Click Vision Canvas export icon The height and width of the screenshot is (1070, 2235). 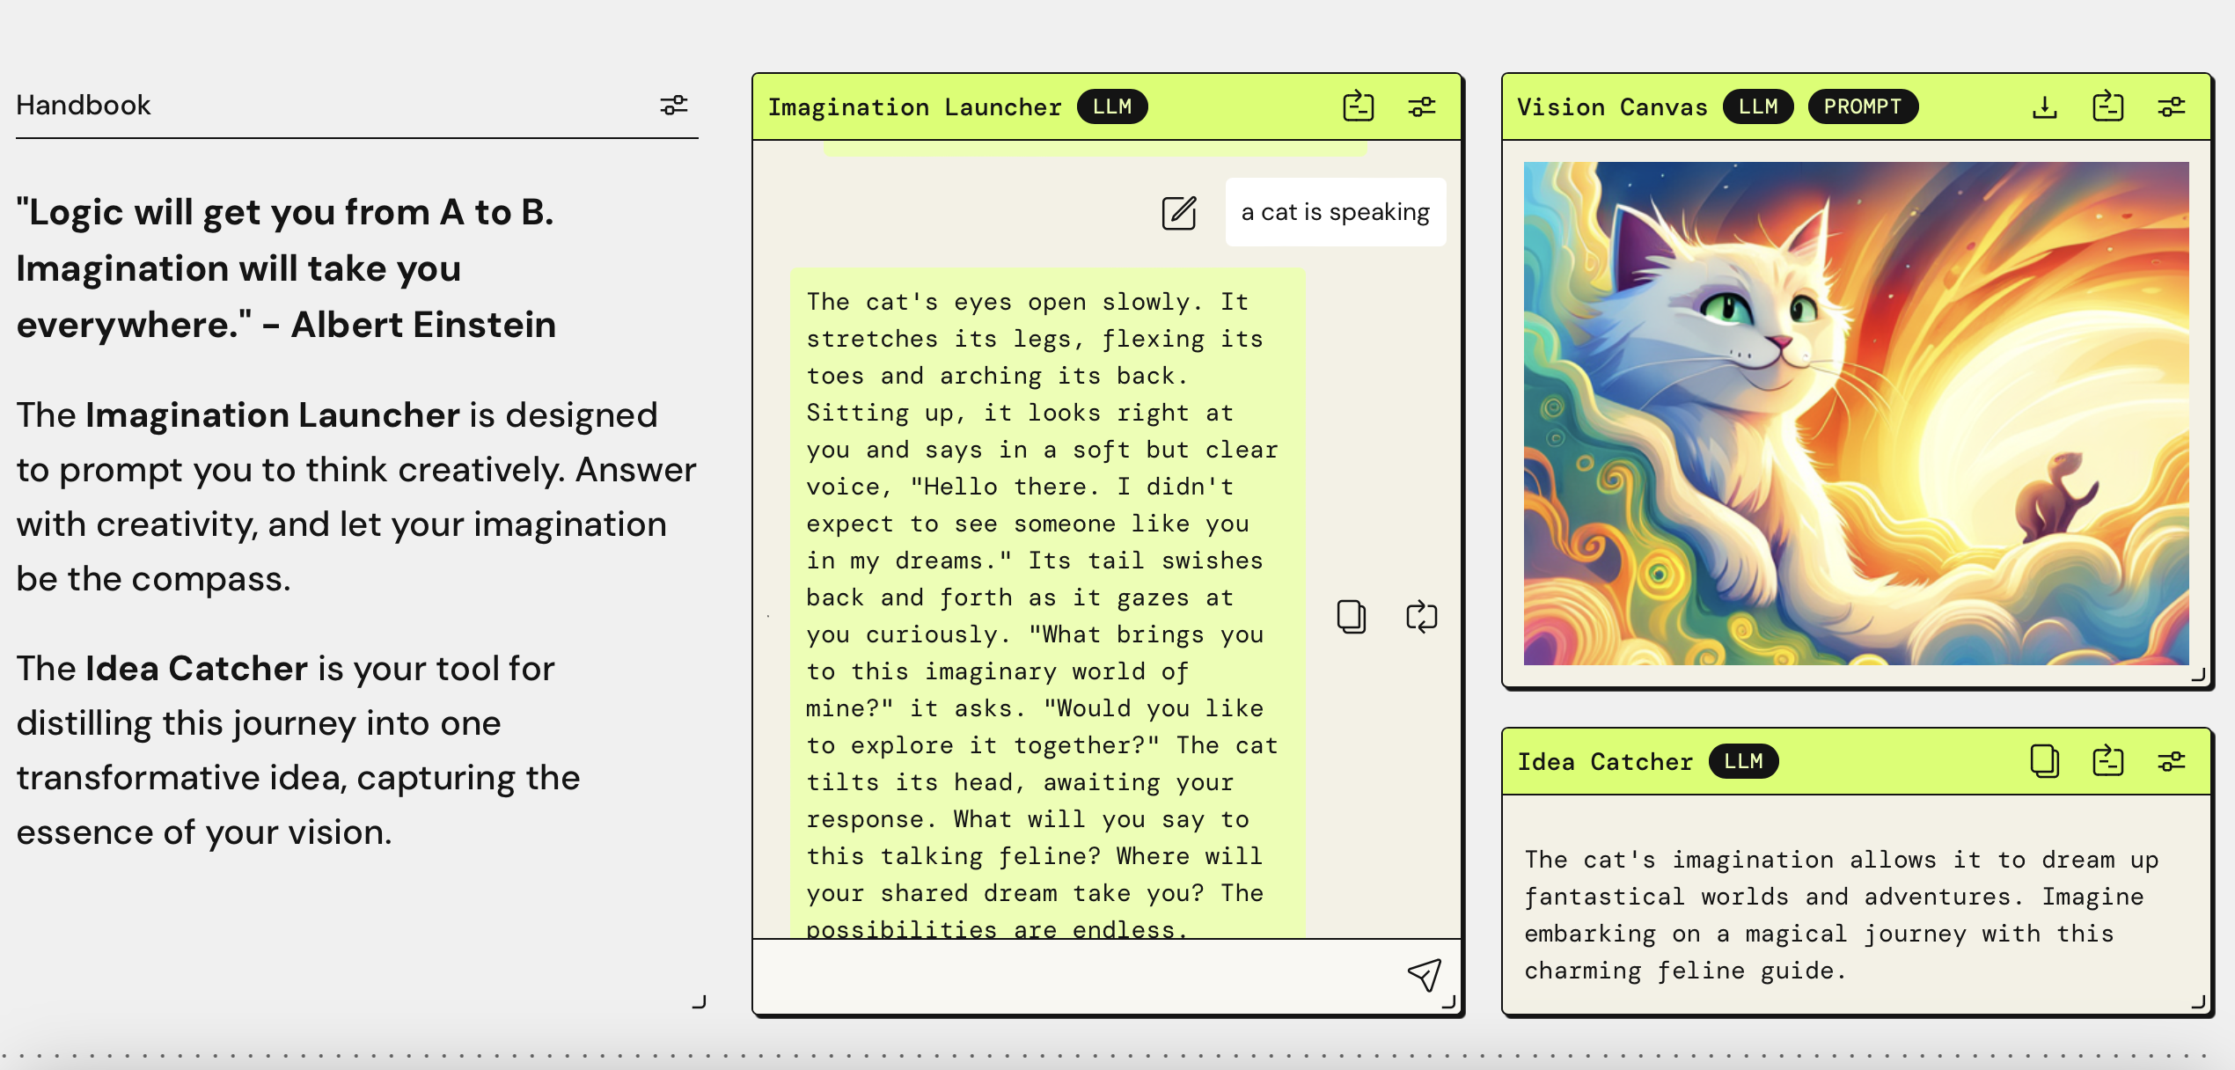point(2107,106)
